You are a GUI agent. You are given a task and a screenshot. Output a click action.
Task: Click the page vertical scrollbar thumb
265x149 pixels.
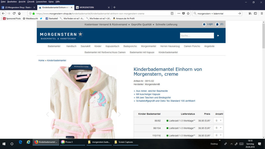[x=263, y=36]
